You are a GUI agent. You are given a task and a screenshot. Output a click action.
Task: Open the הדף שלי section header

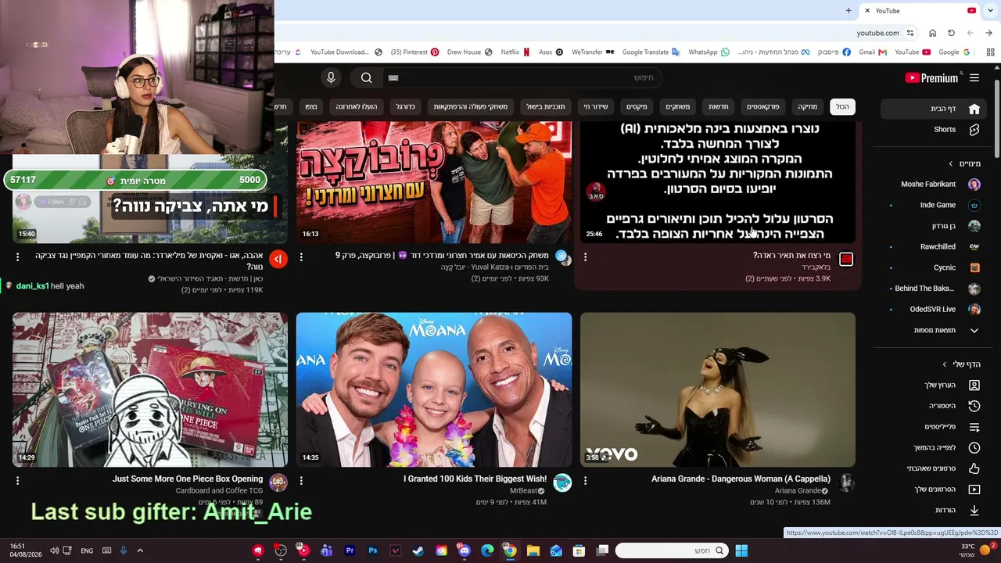pyautogui.click(x=962, y=364)
